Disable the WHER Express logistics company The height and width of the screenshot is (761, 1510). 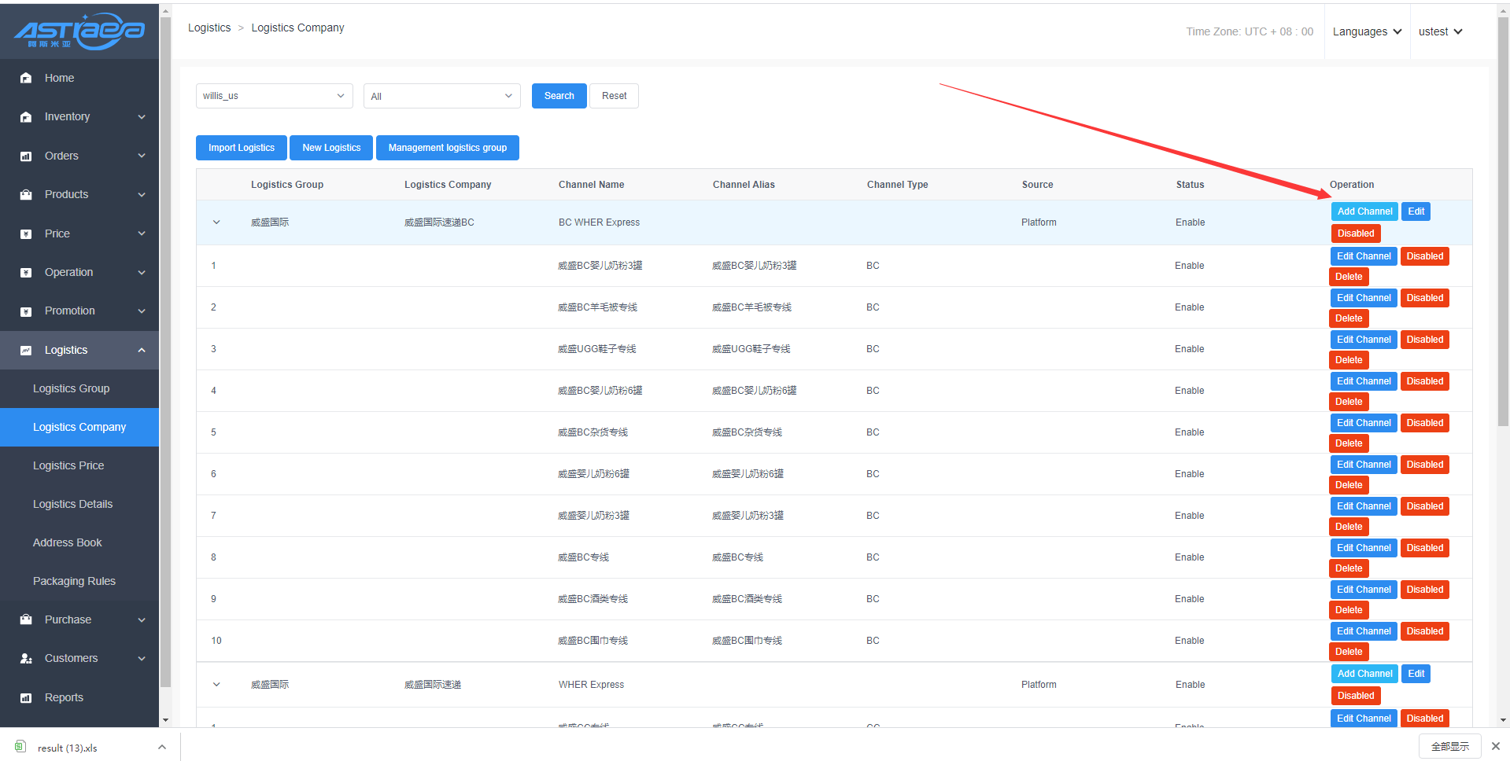pyautogui.click(x=1355, y=696)
